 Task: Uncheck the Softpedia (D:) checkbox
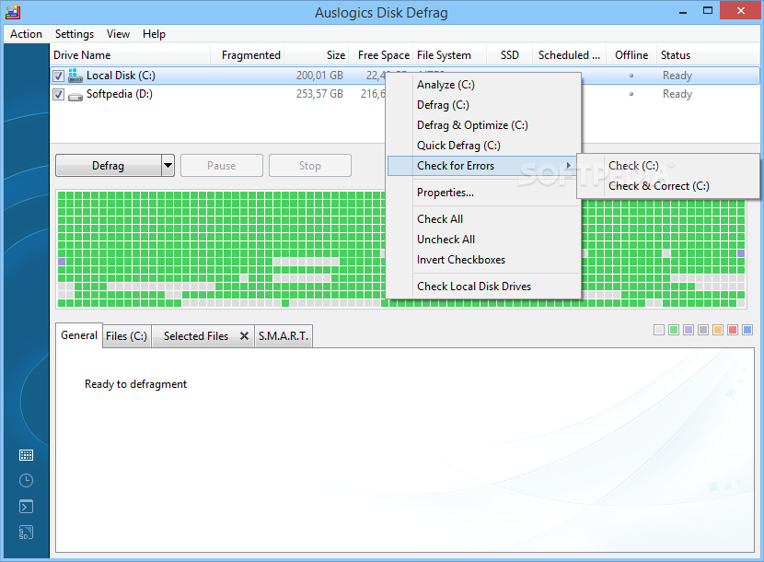(x=59, y=94)
